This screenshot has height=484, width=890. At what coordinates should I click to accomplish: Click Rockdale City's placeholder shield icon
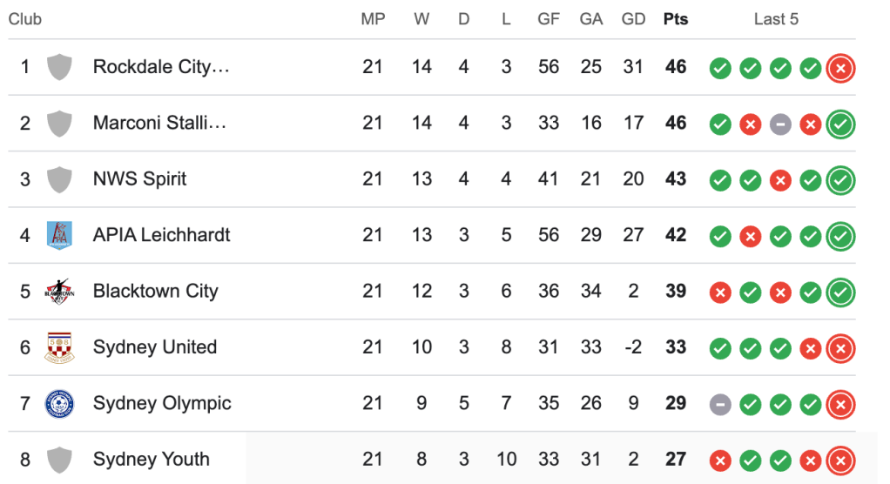click(x=59, y=67)
